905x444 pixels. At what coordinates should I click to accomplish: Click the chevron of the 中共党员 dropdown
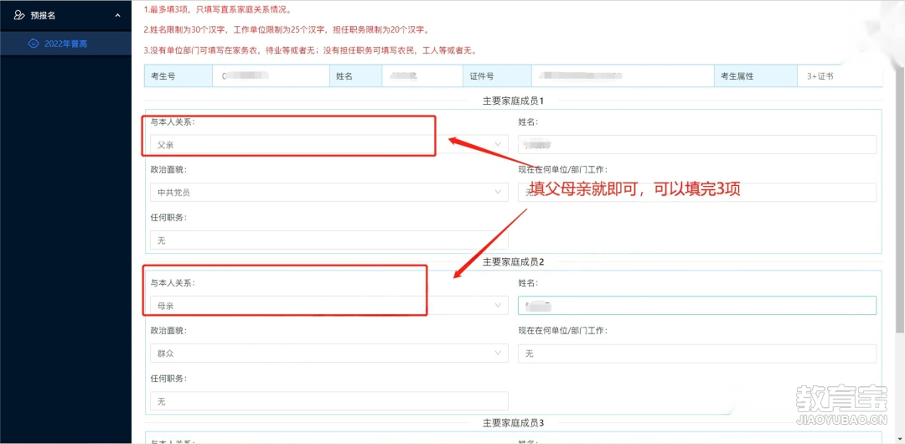tap(498, 193)
